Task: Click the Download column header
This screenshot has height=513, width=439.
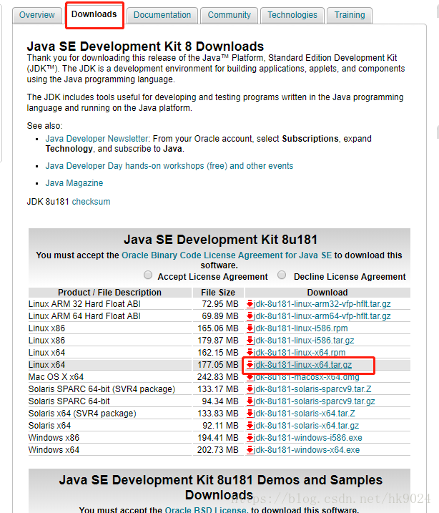Action: coord(327,292)
